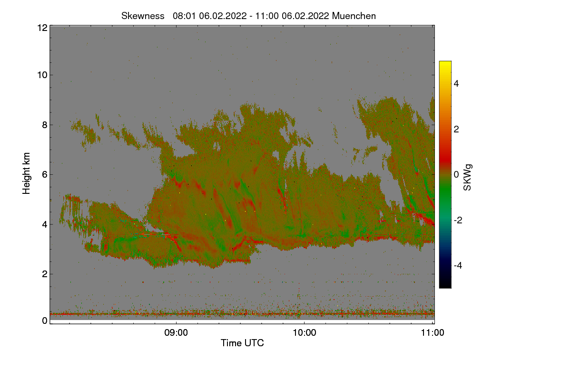Click the '11:00' time tick label
Viewport: 571px width, 381px height.
coord(433,333)
